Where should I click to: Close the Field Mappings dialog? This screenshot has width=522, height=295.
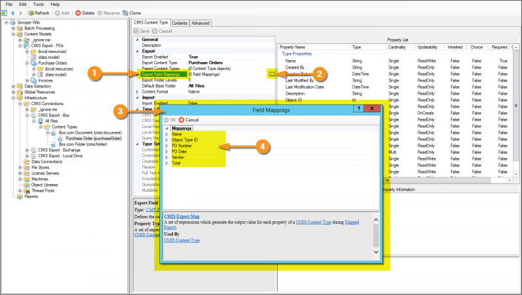(x=372, y=108)
